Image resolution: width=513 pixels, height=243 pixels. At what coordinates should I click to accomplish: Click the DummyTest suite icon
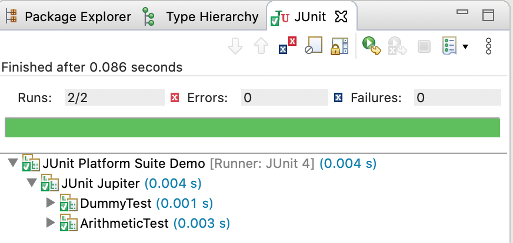[69, 203]
